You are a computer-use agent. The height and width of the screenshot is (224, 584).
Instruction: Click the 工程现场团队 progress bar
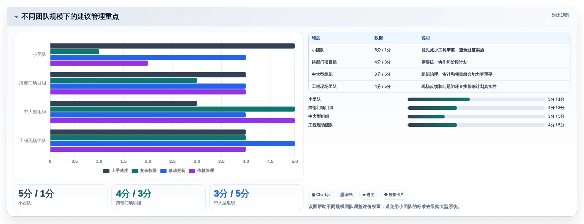(x=476, y=125)
